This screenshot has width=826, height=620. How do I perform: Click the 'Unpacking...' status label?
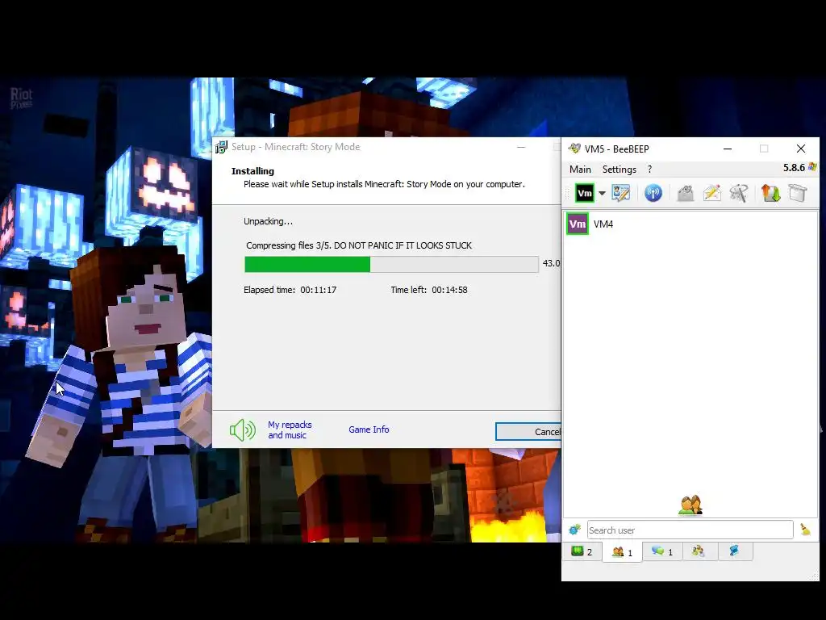268,221
